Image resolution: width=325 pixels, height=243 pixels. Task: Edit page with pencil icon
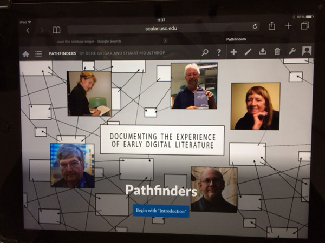click(x=248, y=52)
